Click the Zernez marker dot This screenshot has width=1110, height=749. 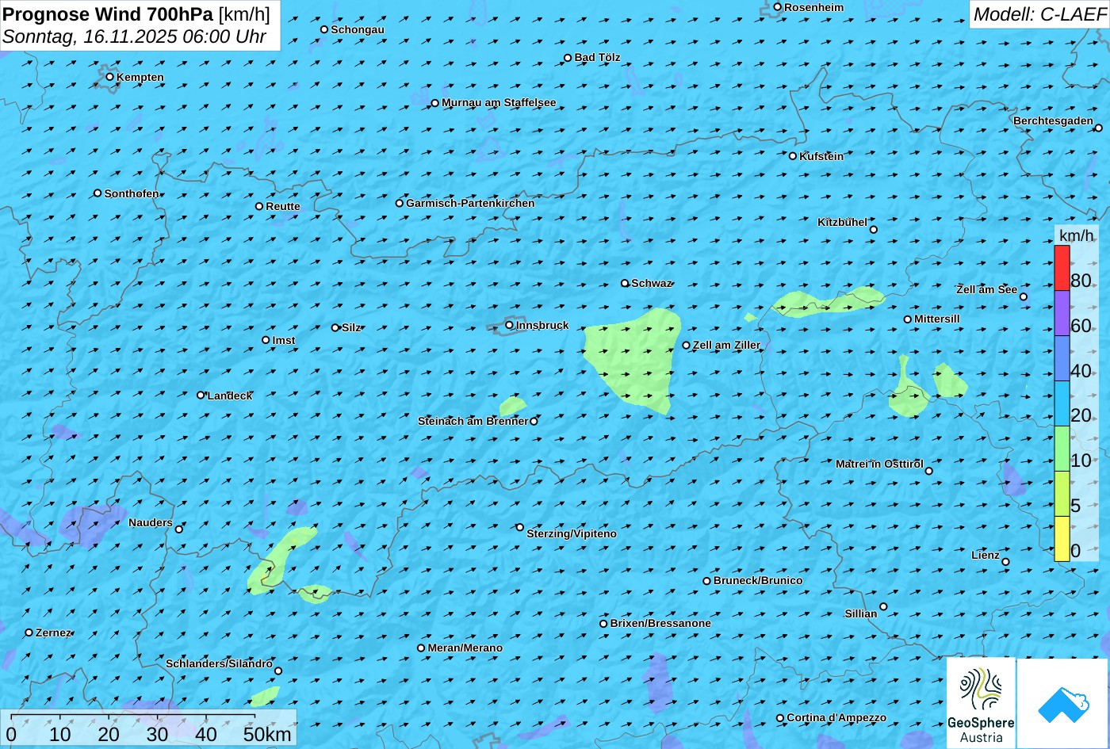click(x=29, y=632)
